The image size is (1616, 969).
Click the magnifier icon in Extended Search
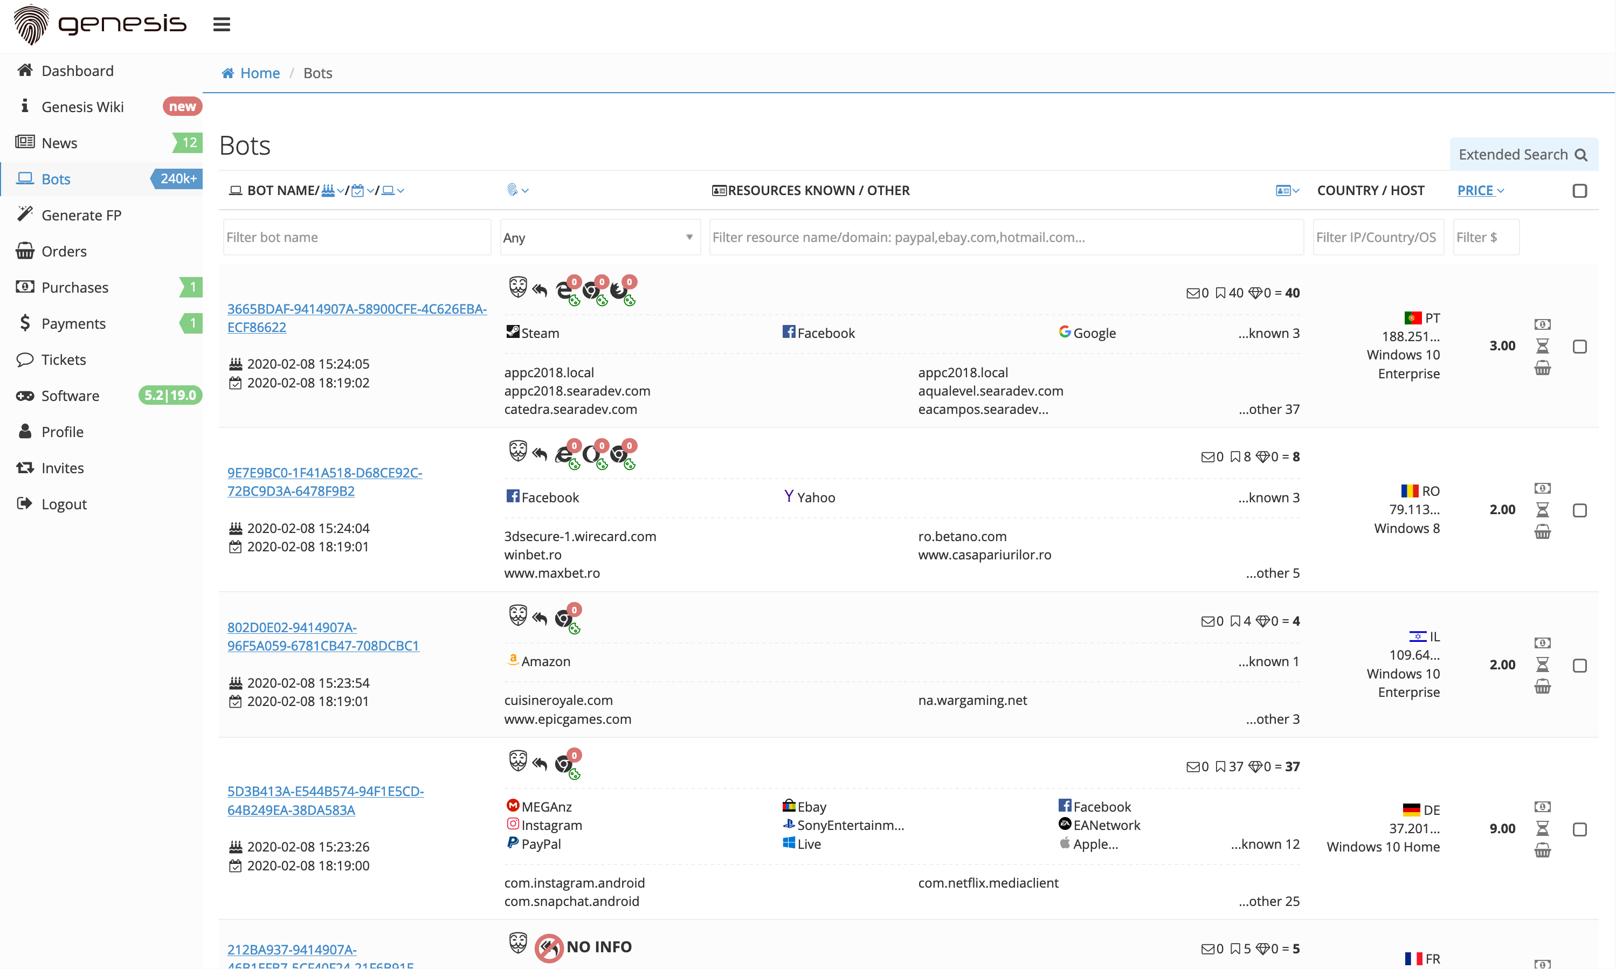coord(1581,155)
